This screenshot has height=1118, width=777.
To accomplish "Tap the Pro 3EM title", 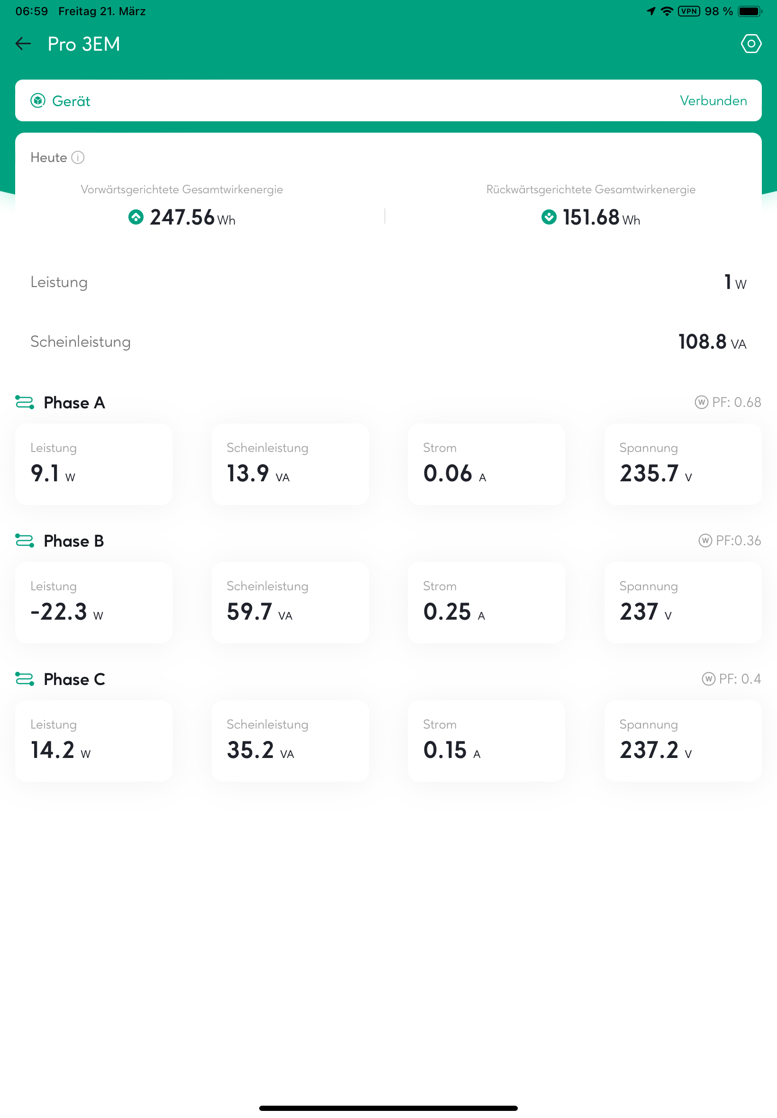I will point(84,44).
